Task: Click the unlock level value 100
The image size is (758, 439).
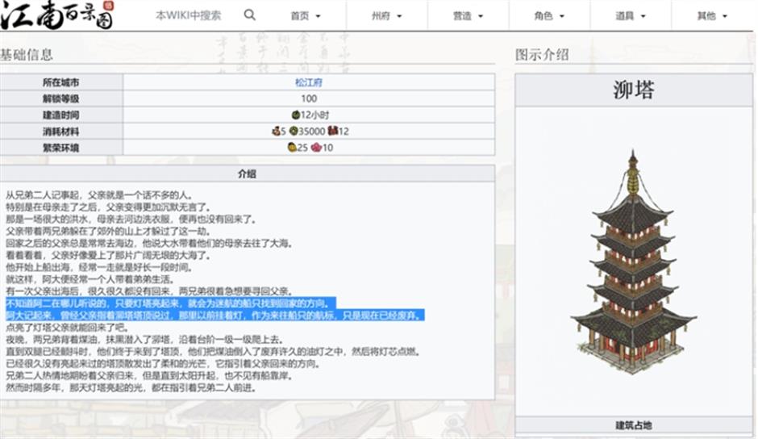Action: 309,98
